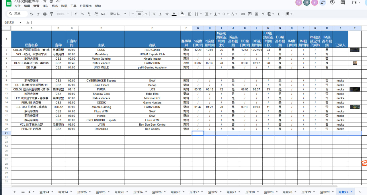367x195 pixels.
Task: Open the Borders tool
Action: [x=190, y=14]
